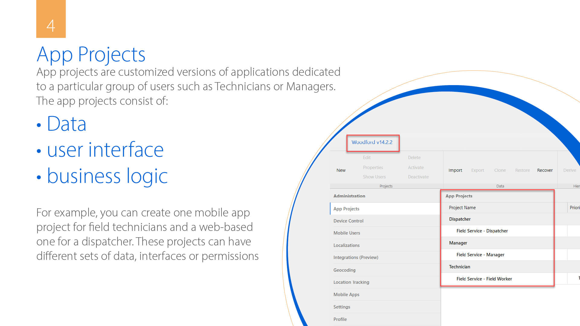Click the Export button

pos(478,170)
